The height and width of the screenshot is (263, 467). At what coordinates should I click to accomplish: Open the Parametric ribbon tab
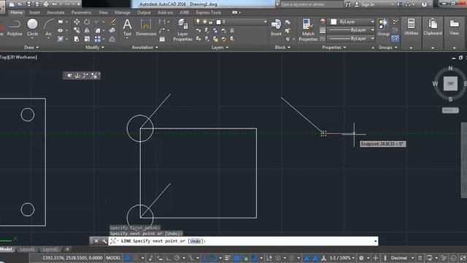(82, 12)
